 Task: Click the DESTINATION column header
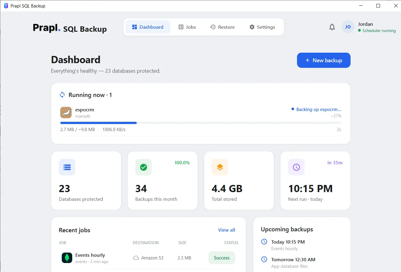[x=146, y=243]
